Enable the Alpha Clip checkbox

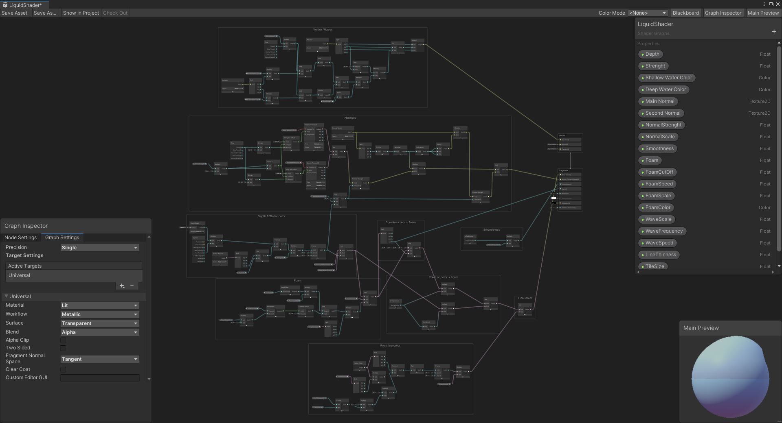click(63, 340)
